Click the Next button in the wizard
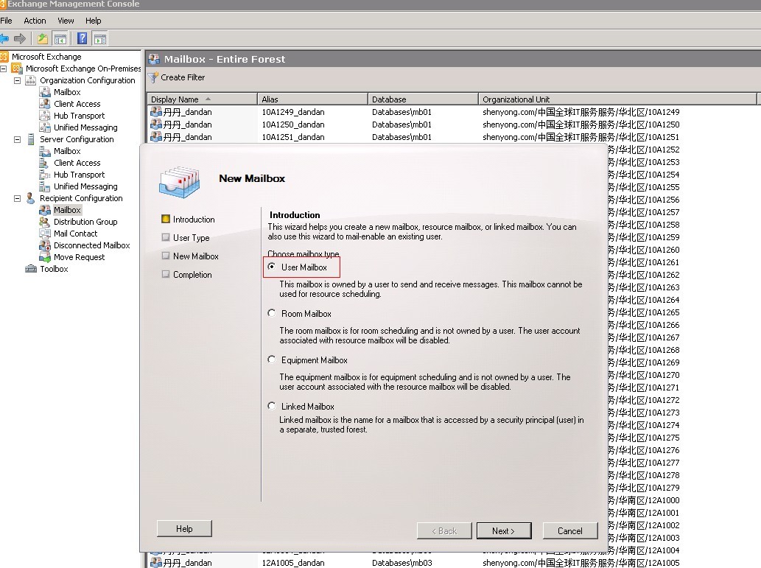The height and width of the screenshot is (568, 761). (504, 531)
